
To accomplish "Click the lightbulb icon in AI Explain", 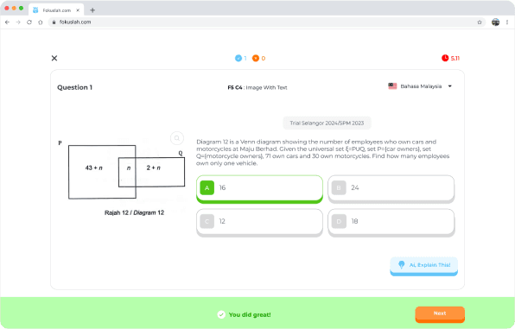I will [x=401, y=264].
